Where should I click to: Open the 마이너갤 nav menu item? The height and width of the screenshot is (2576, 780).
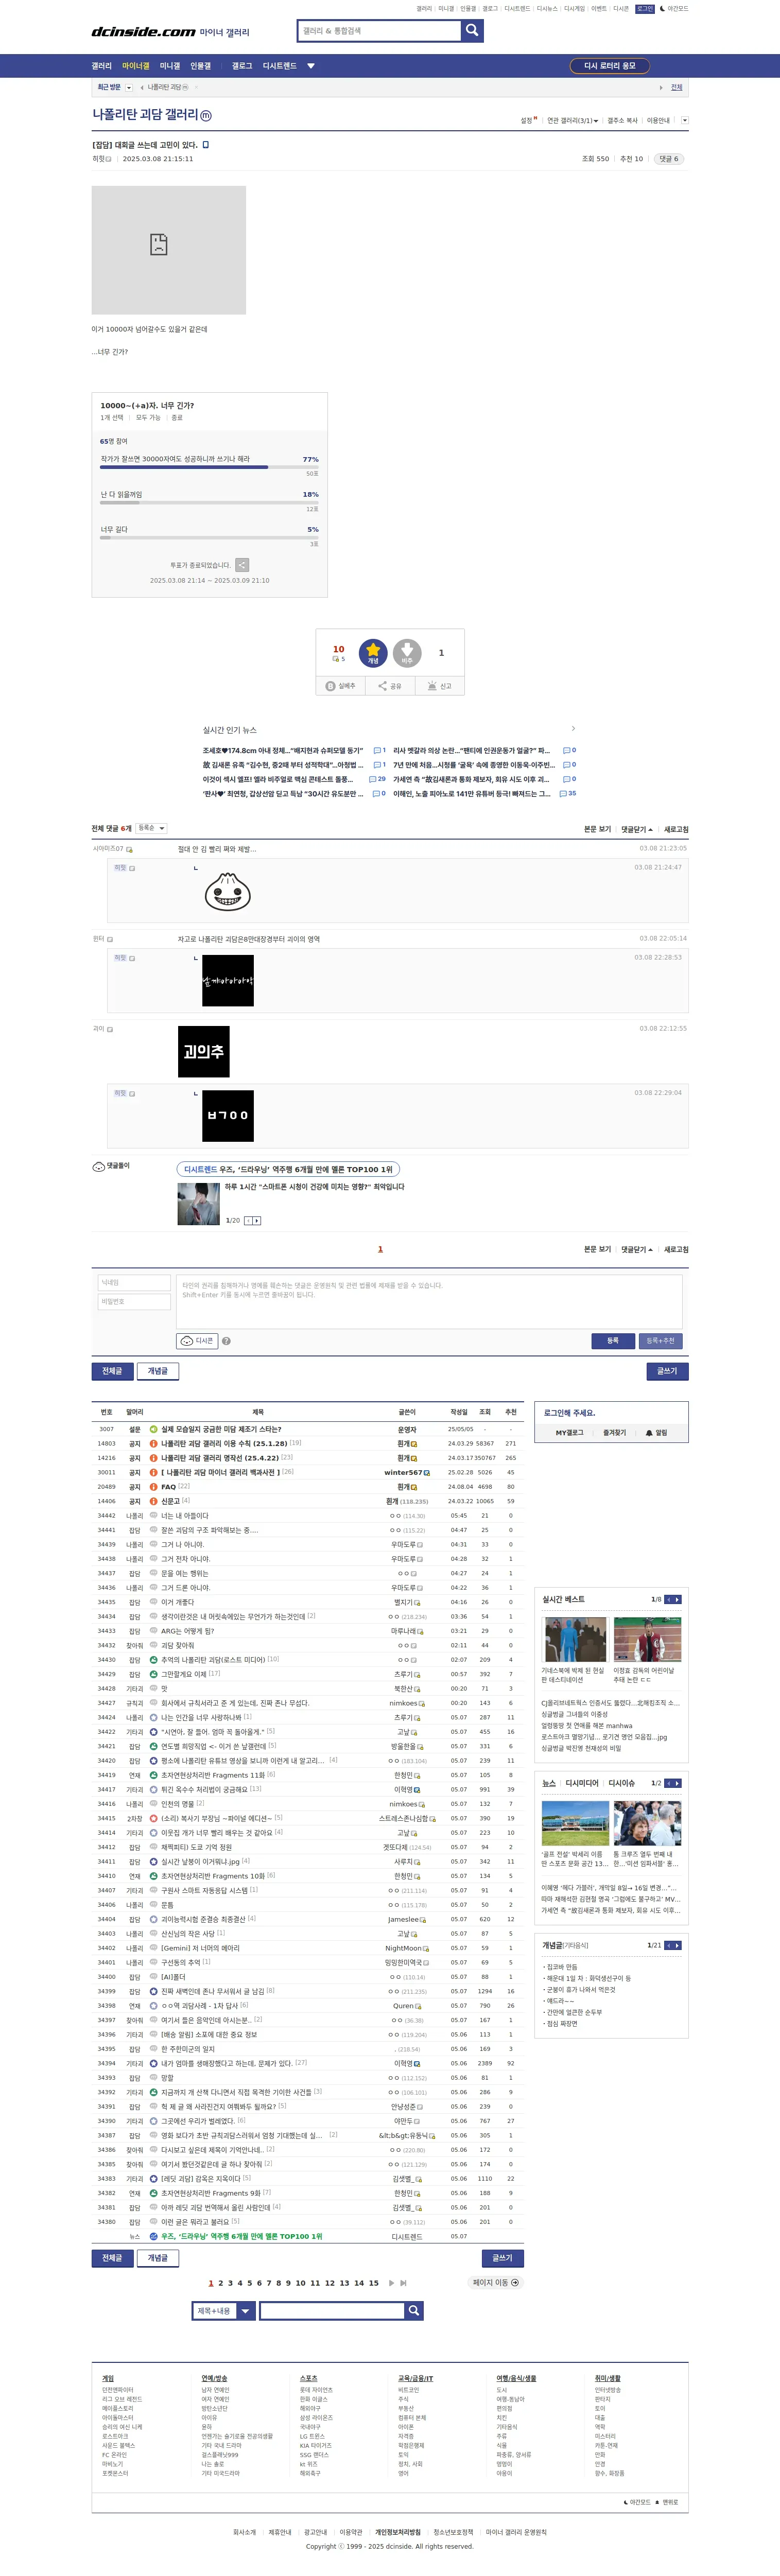pyautogui.click(x=136, y=66)
